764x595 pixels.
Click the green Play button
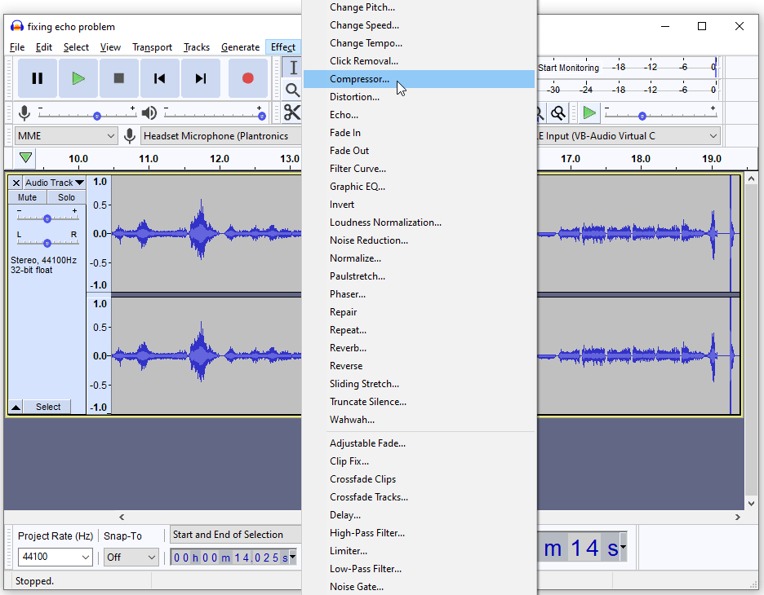click(78, 78)
